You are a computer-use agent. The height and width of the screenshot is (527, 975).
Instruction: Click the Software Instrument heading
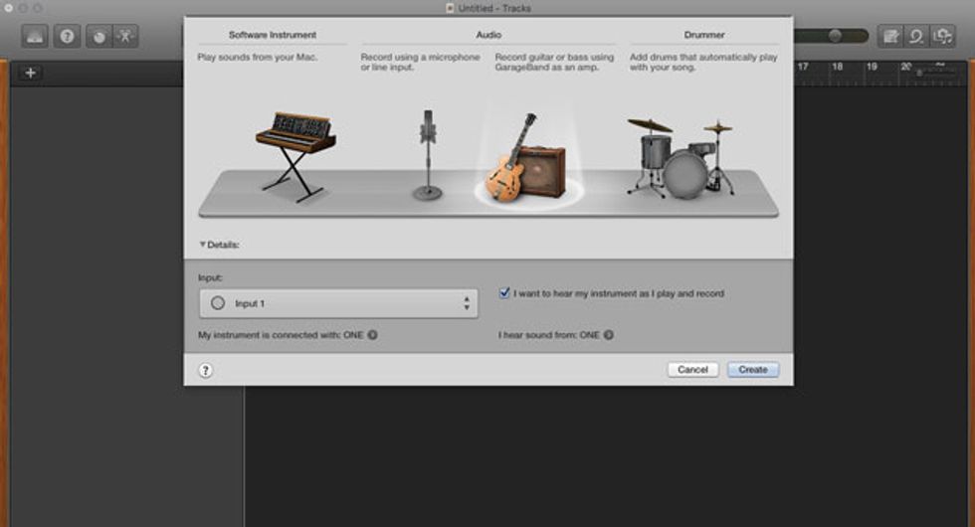[273, 35]
